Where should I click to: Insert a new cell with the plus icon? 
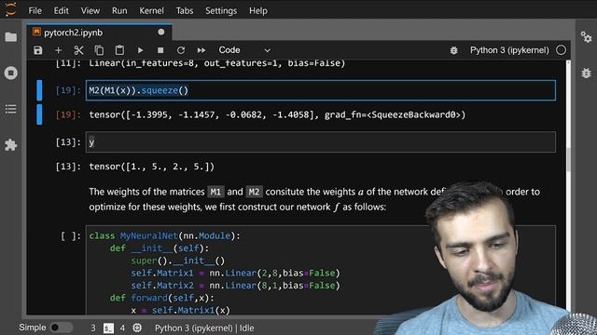coord(58,50)
